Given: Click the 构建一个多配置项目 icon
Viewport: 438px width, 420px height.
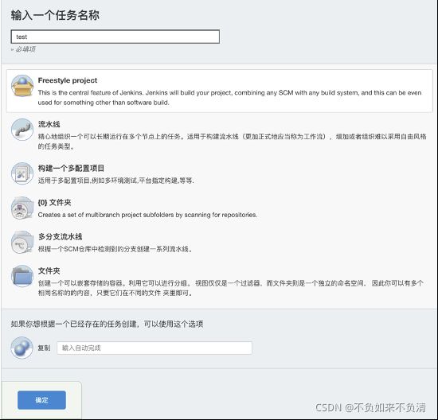Looking at the screenshot, I should coord(22,173).
